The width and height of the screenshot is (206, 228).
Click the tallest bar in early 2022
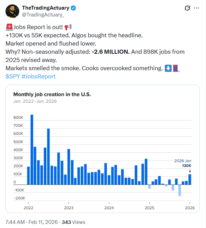[x=32, y=150]
